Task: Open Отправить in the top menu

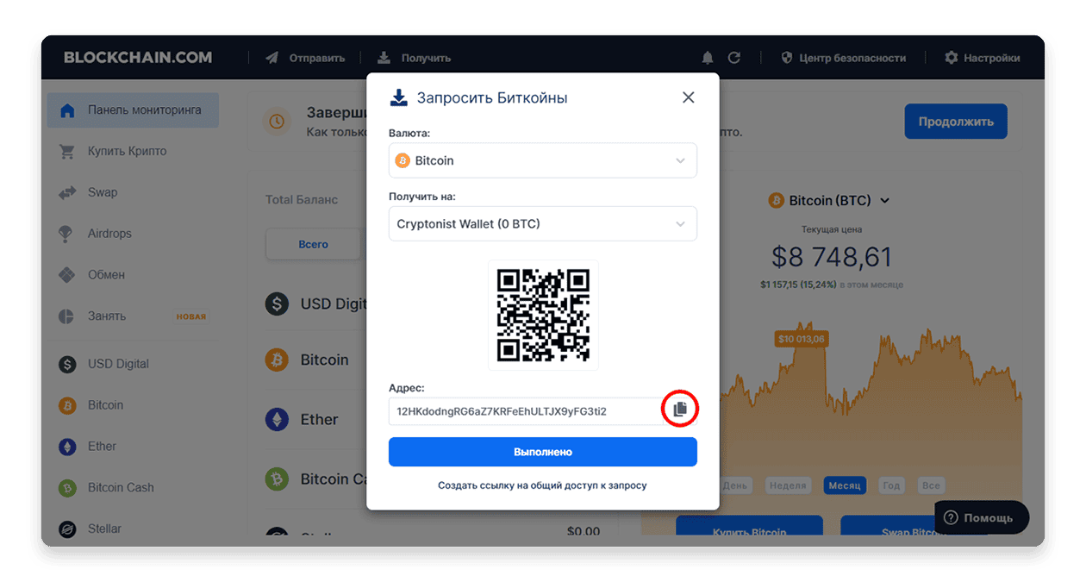Action: tap(306, 58)
